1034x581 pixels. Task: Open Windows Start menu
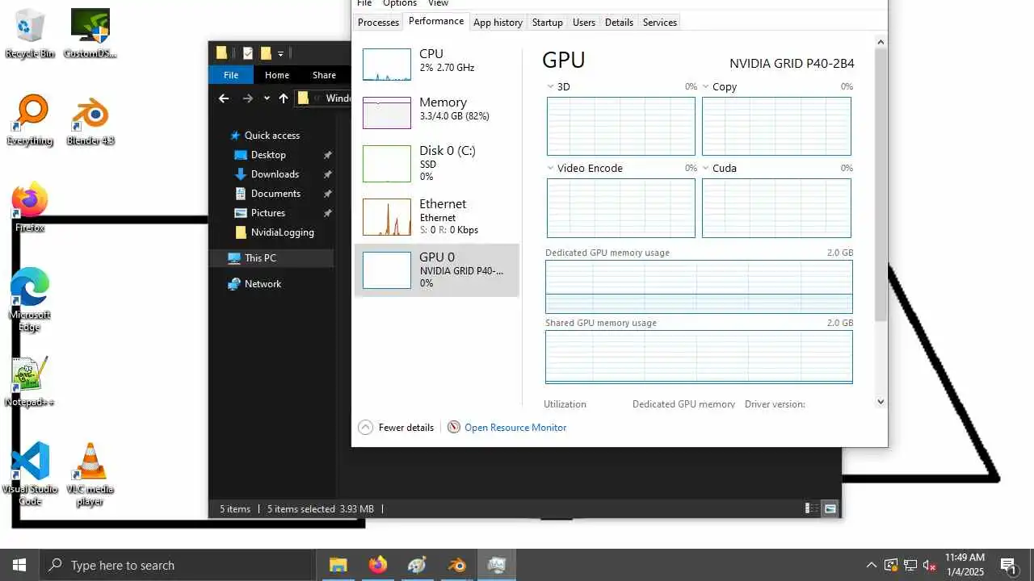(19, 565)
